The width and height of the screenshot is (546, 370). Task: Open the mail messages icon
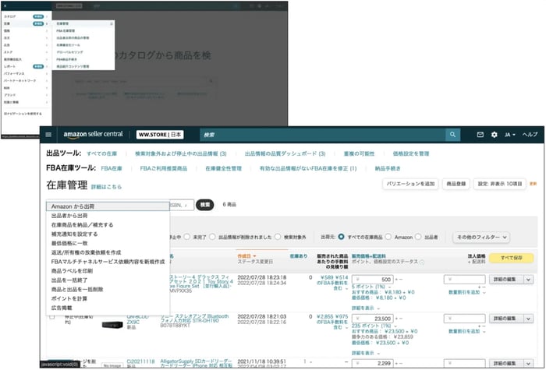pos(480,135)
